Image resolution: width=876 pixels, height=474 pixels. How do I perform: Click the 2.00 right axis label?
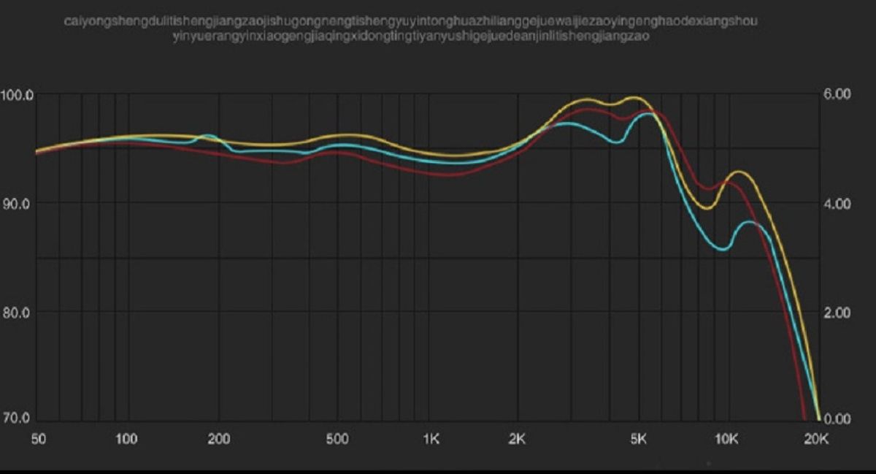[x=838, y=312]
